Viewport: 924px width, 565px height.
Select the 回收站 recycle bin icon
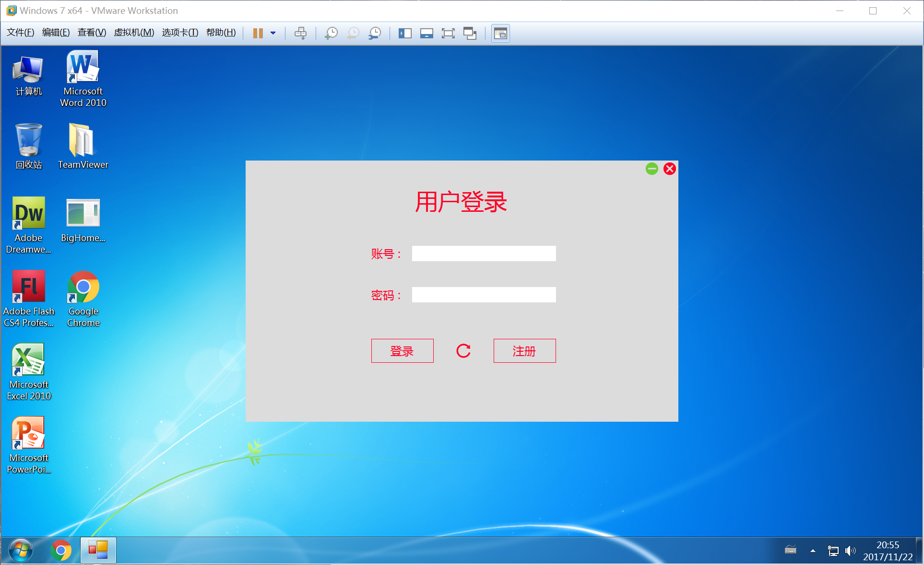pos(28,146)
